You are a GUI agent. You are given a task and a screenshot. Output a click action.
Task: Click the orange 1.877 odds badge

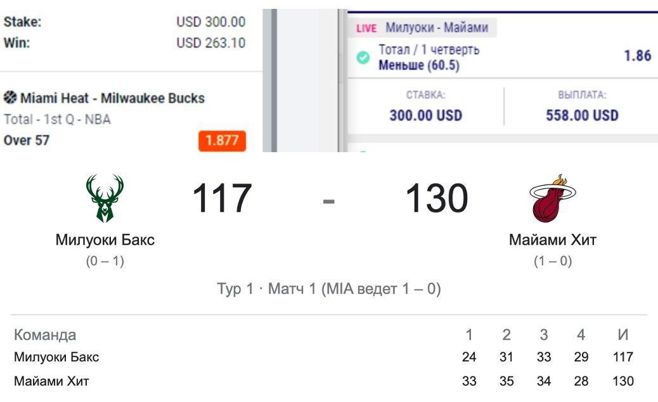(x=222, y=141)
